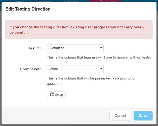
Task: Open the Test On dropdown
Action: pyautogui.click(x=75, y=48)
